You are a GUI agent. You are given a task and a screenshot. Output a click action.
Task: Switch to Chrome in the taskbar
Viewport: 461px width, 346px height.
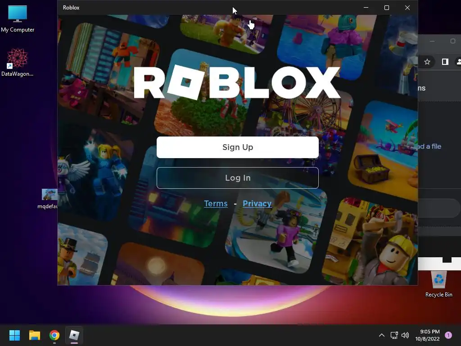[54, 335]
